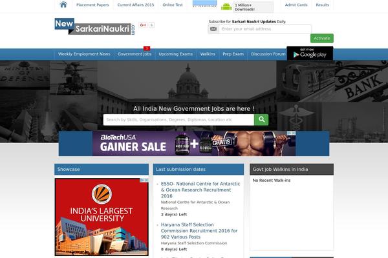Screen dimensions: 388x258
Task: Click the green Activate button
Action: pyautogui.click(x=322, y=38)
